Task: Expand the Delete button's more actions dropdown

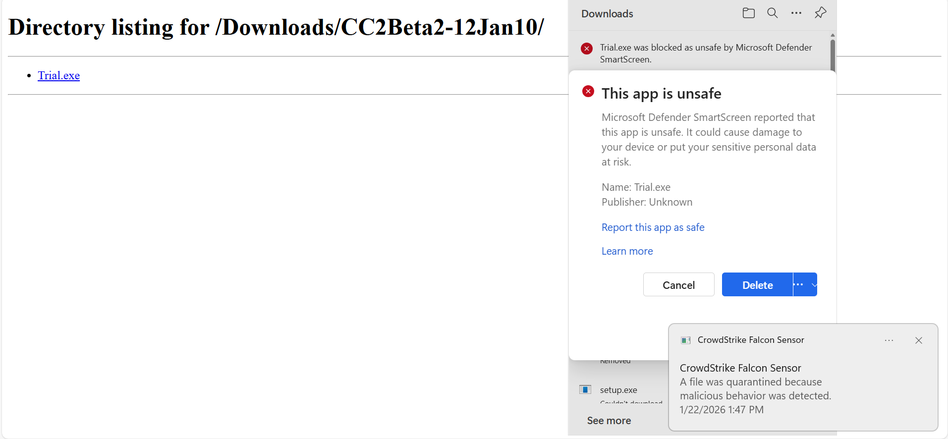Action: point(805,284)
